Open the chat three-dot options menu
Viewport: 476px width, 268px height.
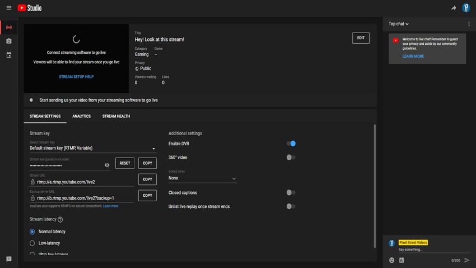(469, 24)
